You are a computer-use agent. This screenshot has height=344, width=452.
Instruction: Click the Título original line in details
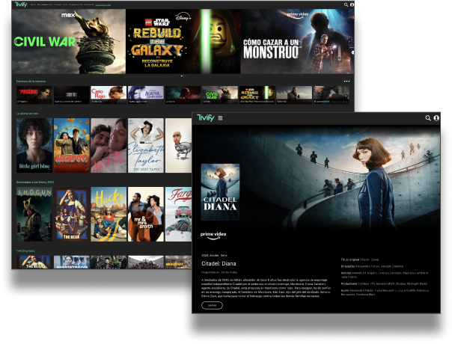(360, 259)
